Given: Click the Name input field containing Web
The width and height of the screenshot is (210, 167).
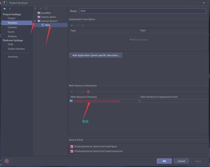Looking at the screenshot, I should 142,11.
